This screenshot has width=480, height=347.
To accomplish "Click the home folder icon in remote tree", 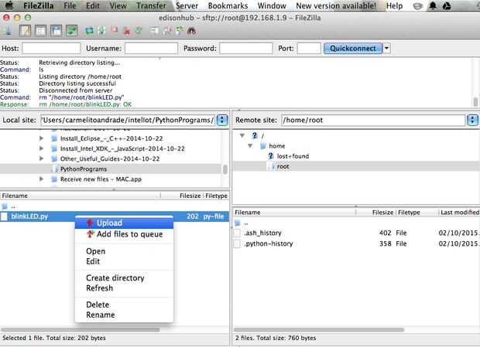I will pyautogui.click(x=263, y=146).
